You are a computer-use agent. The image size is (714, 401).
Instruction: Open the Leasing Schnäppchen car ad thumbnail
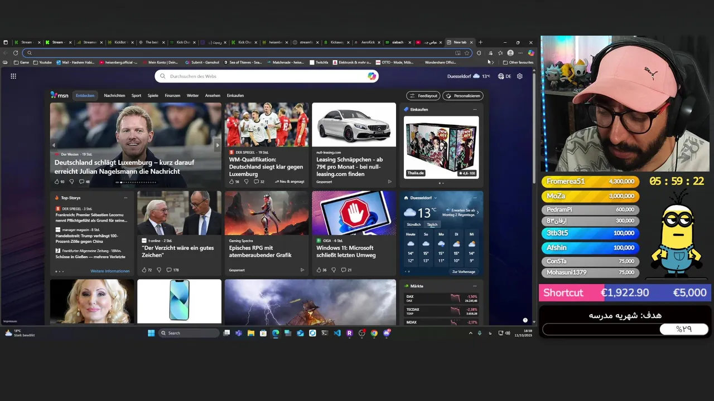coord(354,125)
